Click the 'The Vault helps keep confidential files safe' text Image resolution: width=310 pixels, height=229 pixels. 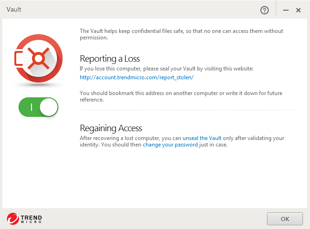[x=181, y=34]
